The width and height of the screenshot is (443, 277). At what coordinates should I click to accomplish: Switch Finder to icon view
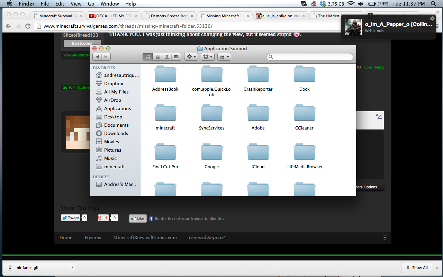coord(148,57)
